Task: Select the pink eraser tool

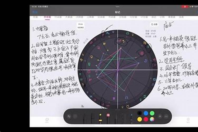Action: point(108,118)
